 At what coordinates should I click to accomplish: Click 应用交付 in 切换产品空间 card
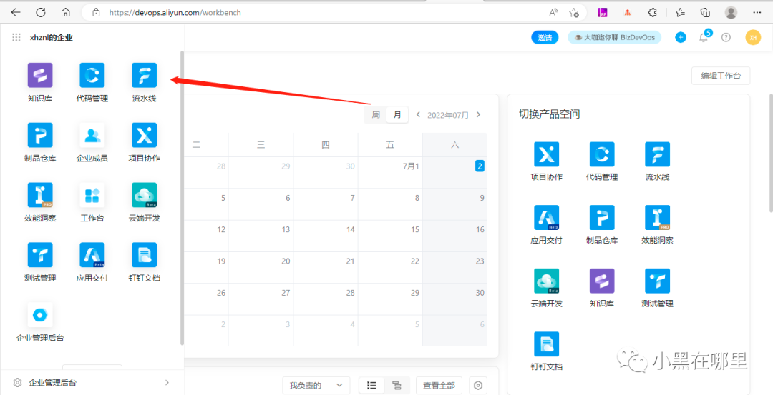click(546, 225)
